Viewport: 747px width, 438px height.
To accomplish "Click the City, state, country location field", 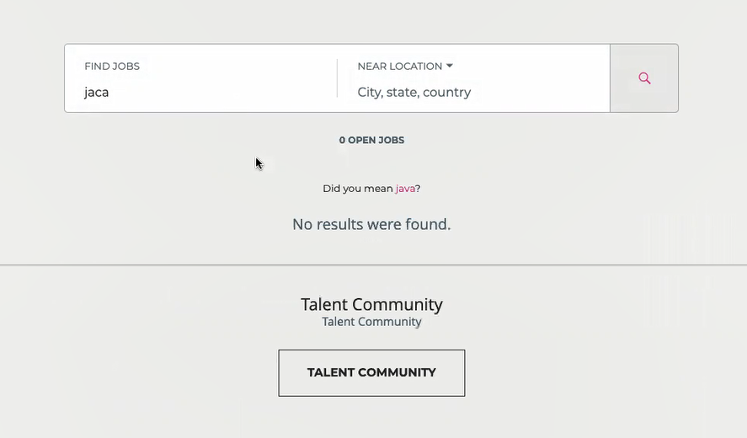I will 414,93.
